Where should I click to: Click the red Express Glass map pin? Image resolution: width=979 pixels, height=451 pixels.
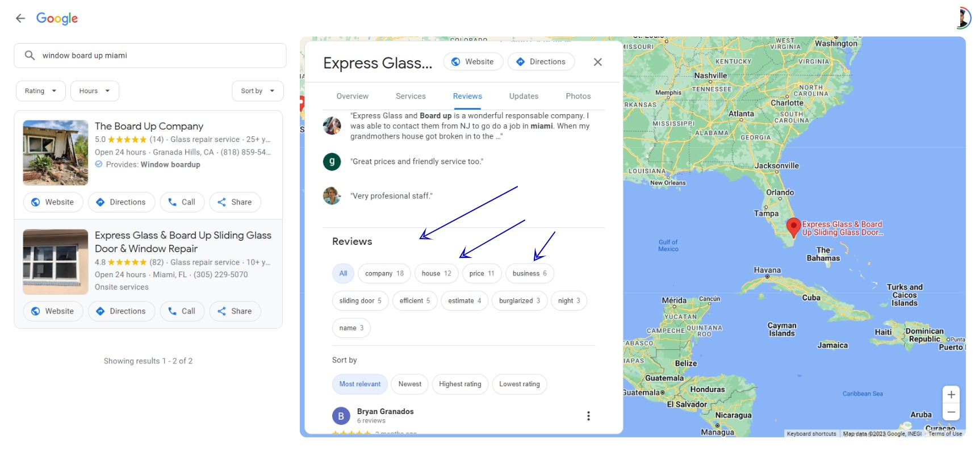[793, 227]
